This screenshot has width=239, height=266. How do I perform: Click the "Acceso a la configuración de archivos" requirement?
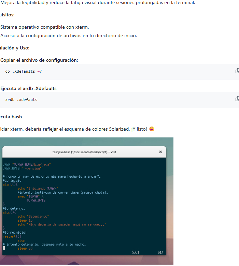coord(68,35)
